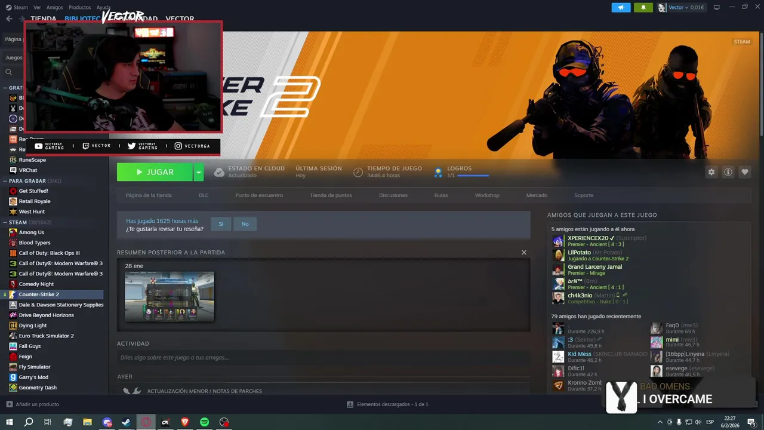
Task: Select Among Us in the library
Action: [31, 232]
